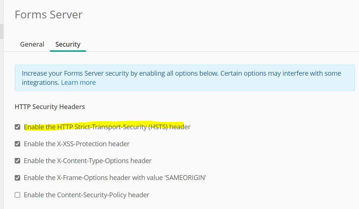Click the X-Content-Type-Options header label text

point(88,161)
